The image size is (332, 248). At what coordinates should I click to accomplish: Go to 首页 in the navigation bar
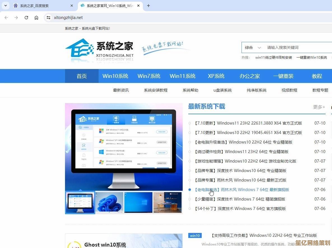coord(82,76)
